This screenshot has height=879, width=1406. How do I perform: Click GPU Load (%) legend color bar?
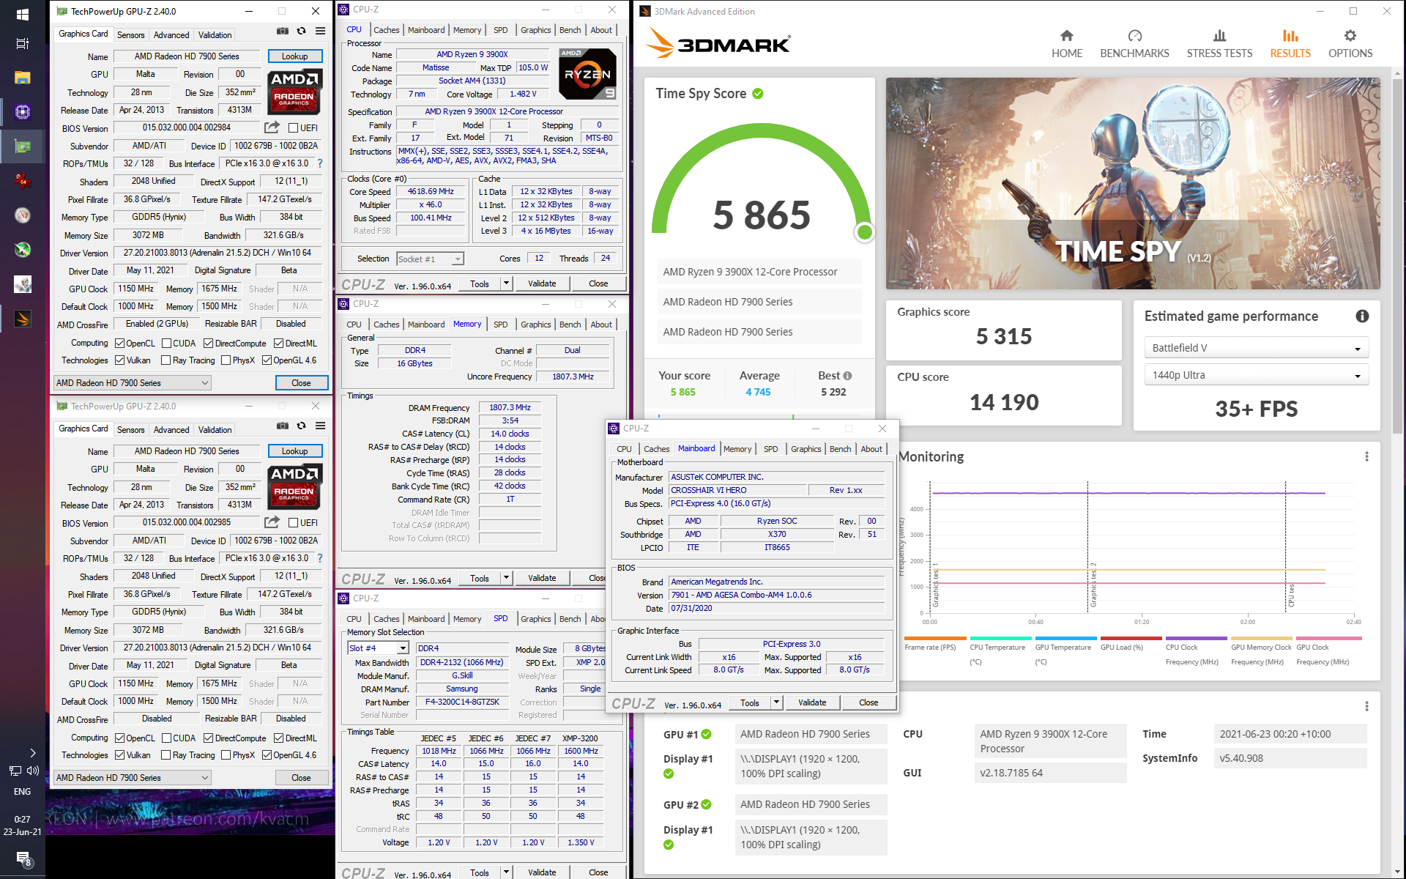pyautogui.click(x=1131, y=639)
